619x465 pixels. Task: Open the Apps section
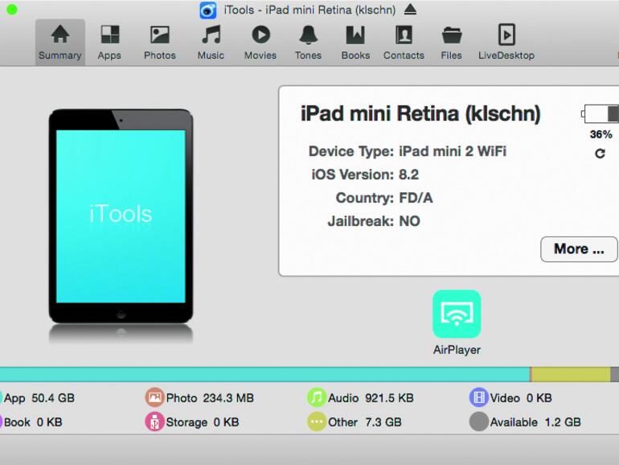[x=109, y=43]
